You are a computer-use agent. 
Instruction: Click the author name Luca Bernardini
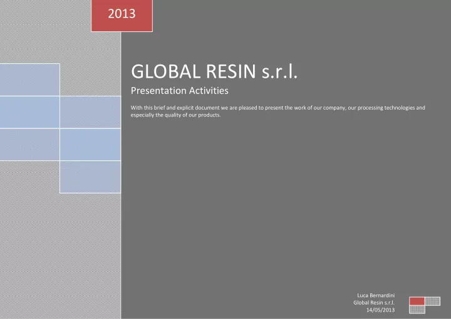(x=376, y=295)
